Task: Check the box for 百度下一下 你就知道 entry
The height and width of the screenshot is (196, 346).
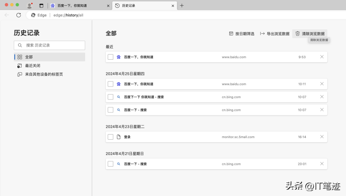Action: (111, 97)
